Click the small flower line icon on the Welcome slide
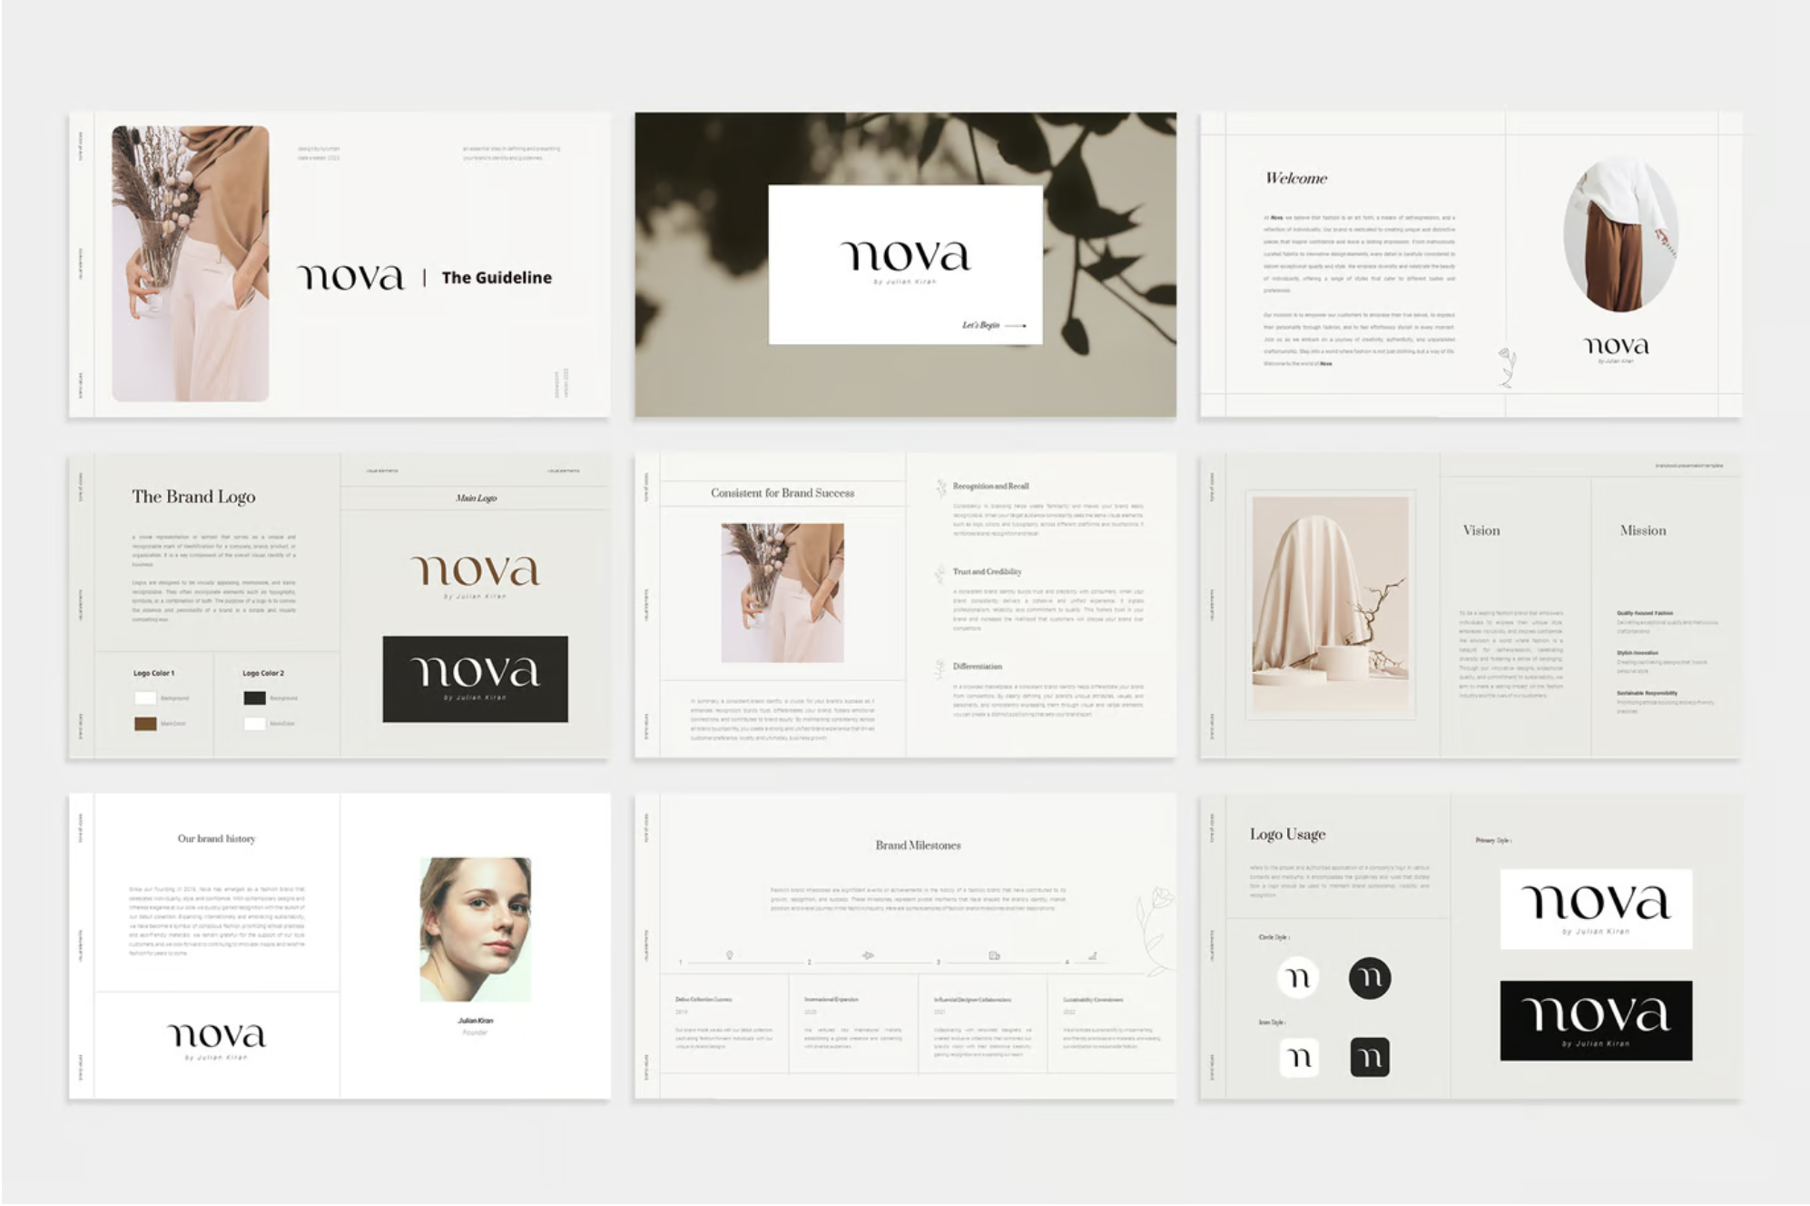1810x1206 pixels. [1508, 367]
